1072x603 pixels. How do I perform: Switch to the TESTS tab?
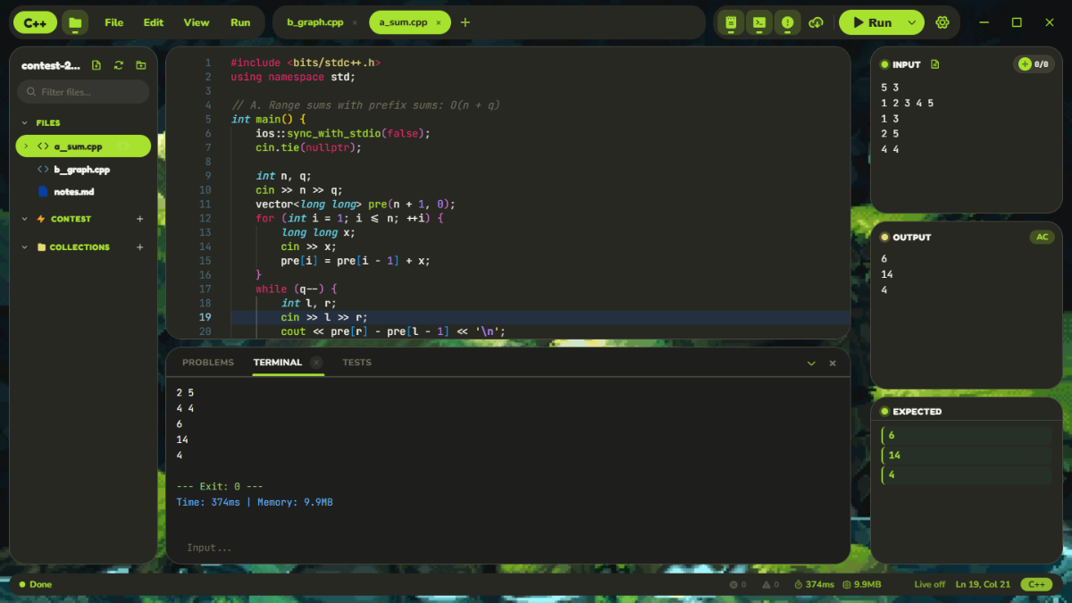click(356, 363)
